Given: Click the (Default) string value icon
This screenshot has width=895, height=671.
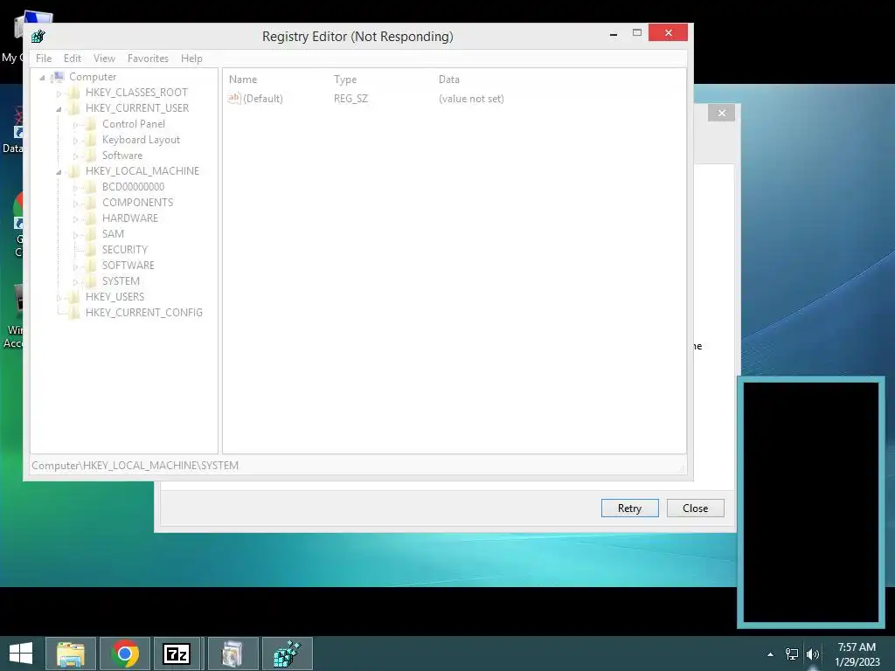Looking at the screenshot, I should pyautogui.click(x=234, y=98).
